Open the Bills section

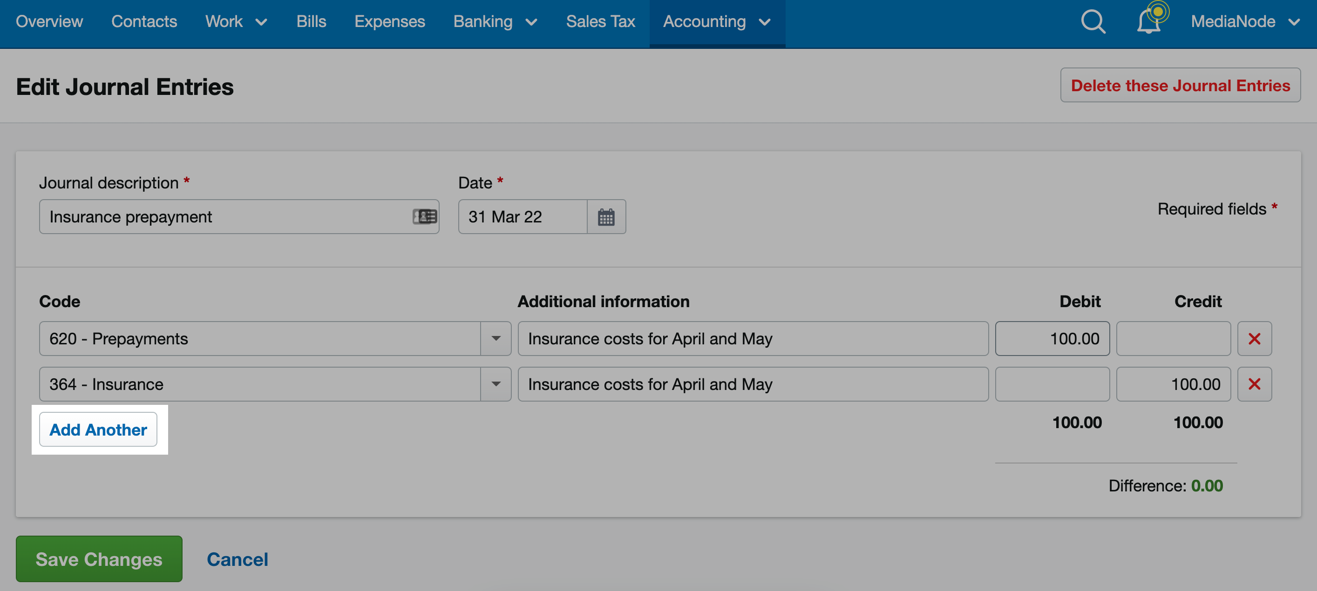coord(311,21)
